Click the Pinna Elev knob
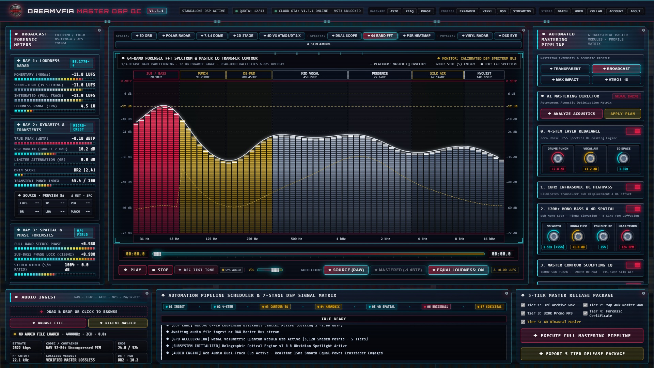 point(578,236)
